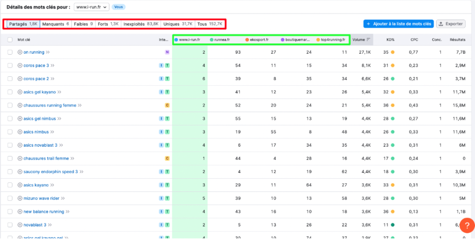Click the Mot clé column header

pos(24,40)
